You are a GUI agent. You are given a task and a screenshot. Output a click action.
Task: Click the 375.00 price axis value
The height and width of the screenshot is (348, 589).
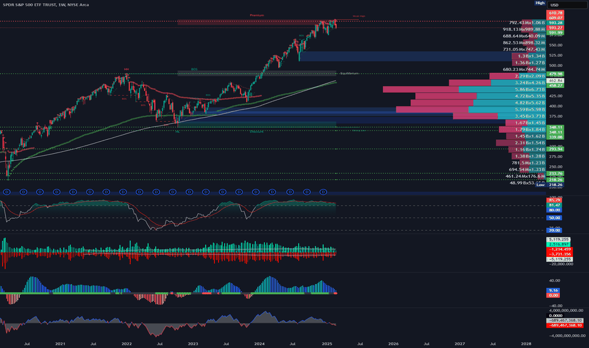(556, 116)
